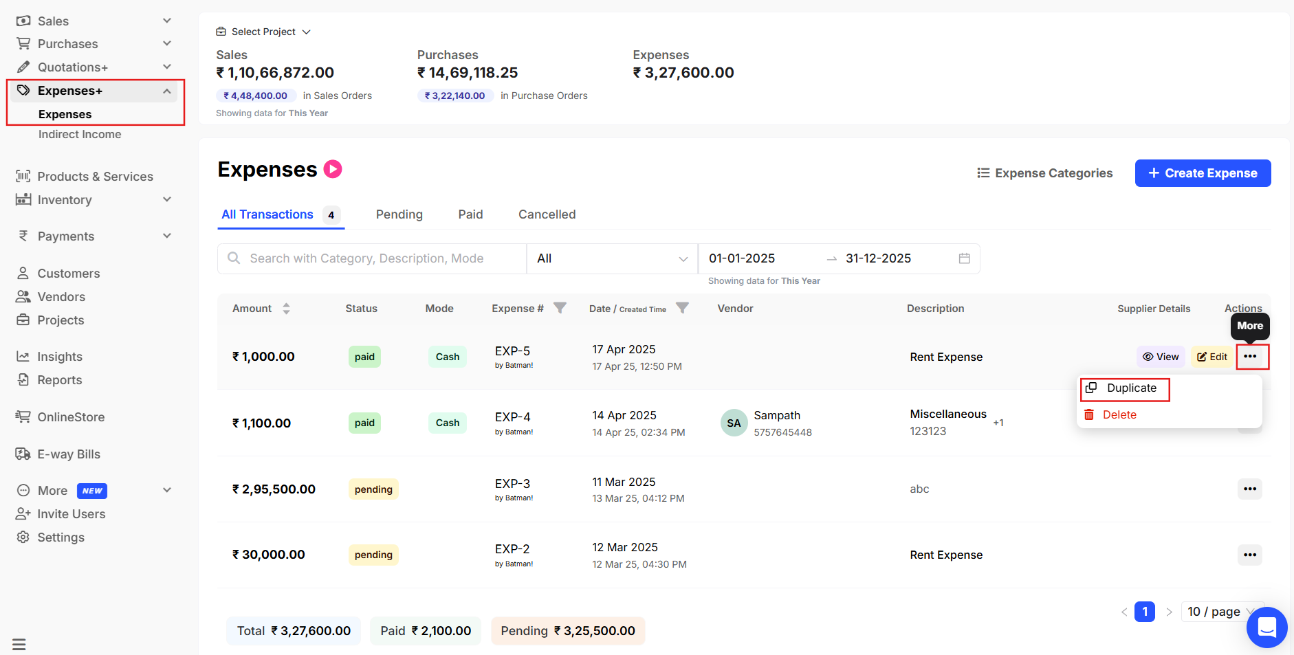This screenshot has height=655, width=1294.
Task: Click the +1 description indicator for EXP-4
Action: pyautogui.click(x=998, y=423)
